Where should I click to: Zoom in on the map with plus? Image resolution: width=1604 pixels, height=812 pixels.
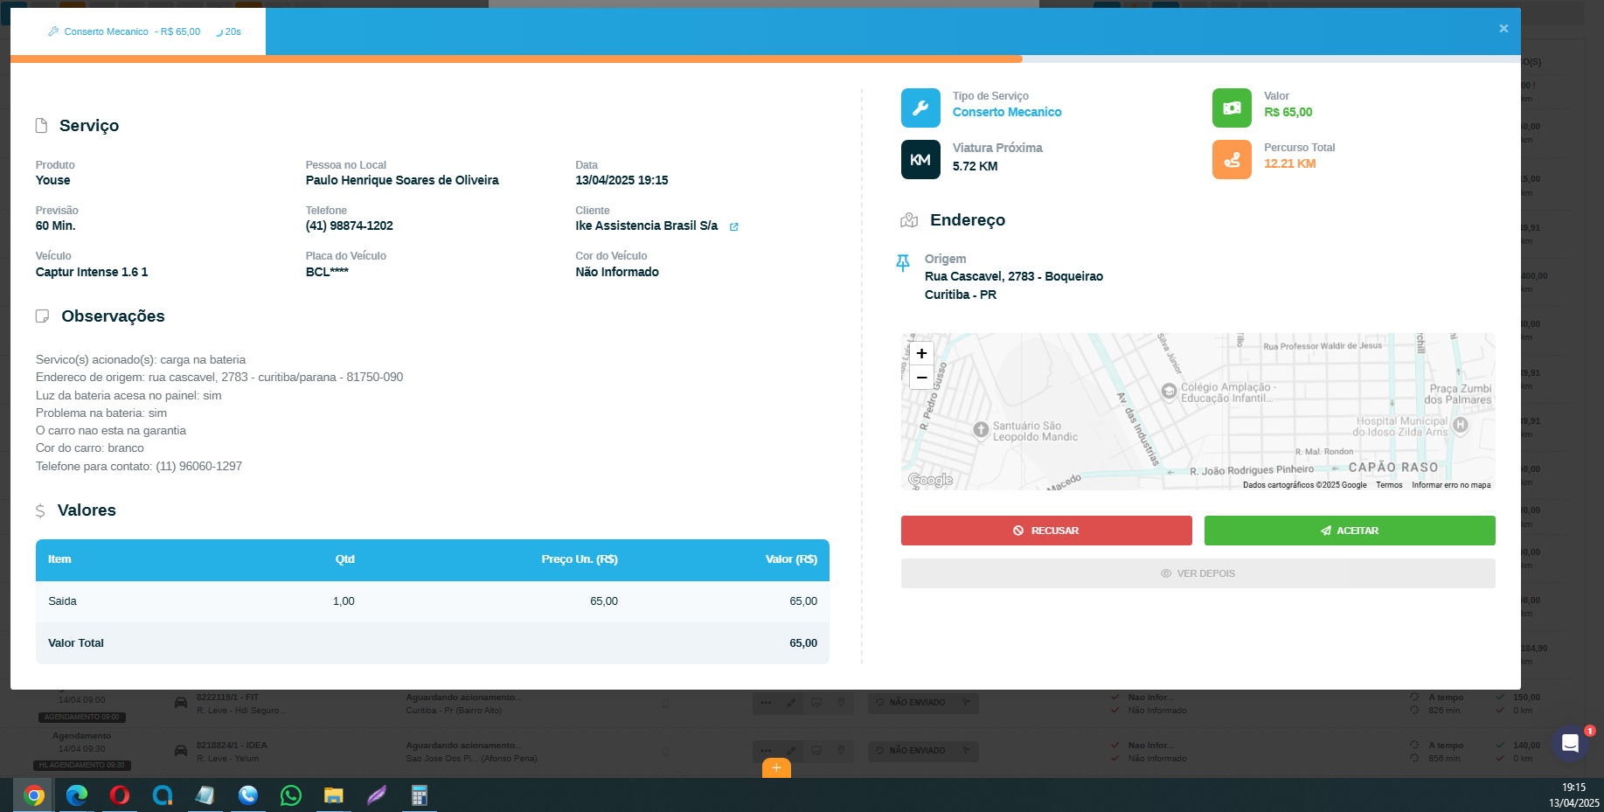click(x=921, y=353)
